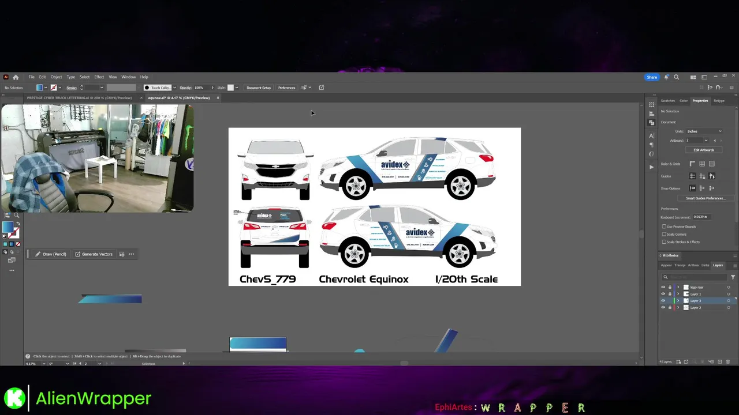
Task: Click the smart guides icon
Action: 712,176
